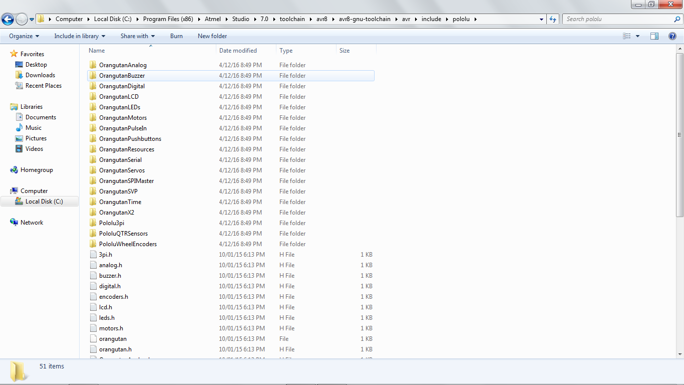Open the blue Help question-mark icon
This screenshot has width=684, height=385.
672,36
